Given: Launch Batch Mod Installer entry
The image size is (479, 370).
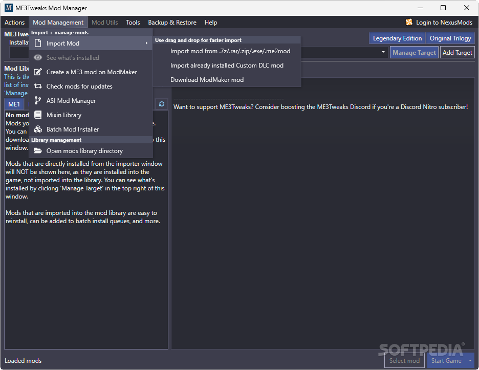Looking at the screenshot, I should (91, 129).
